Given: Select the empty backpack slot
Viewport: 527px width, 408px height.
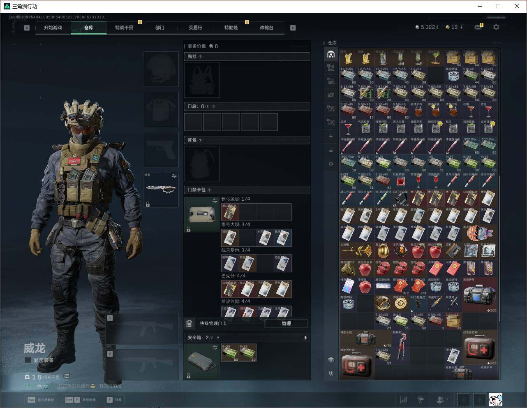Looking at the screenshot, I should coord(202,164).
